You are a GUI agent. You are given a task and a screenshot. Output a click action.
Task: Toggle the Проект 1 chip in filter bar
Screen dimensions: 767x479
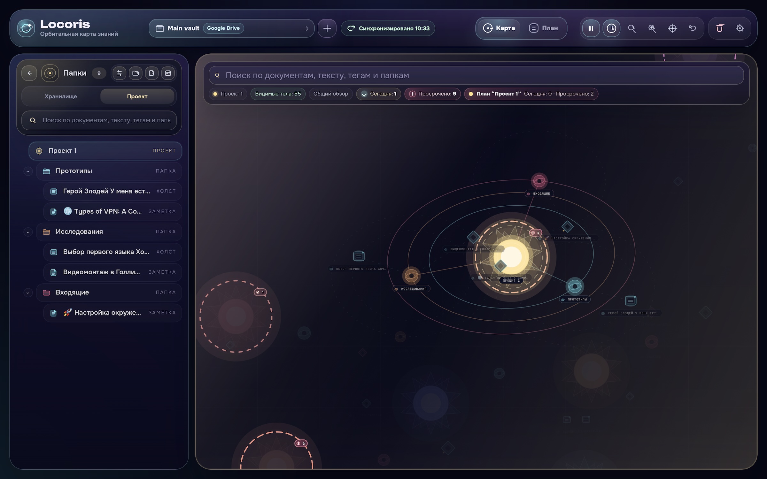click(228, 94)
